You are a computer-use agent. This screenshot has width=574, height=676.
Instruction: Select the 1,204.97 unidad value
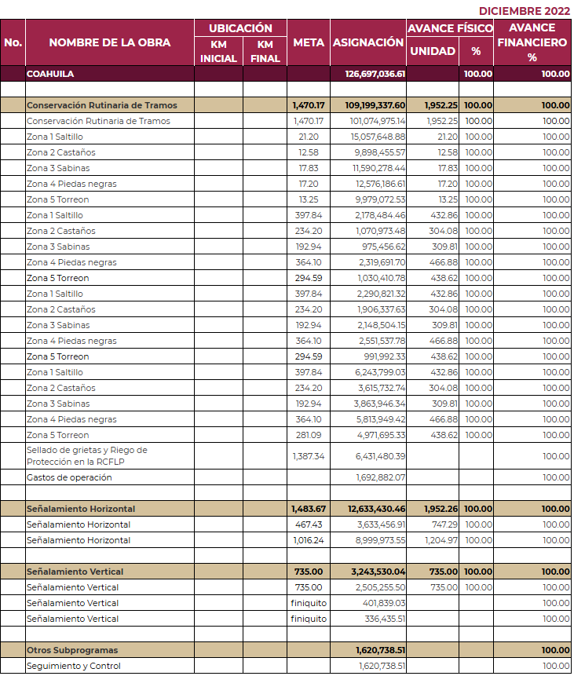(441, 540)
